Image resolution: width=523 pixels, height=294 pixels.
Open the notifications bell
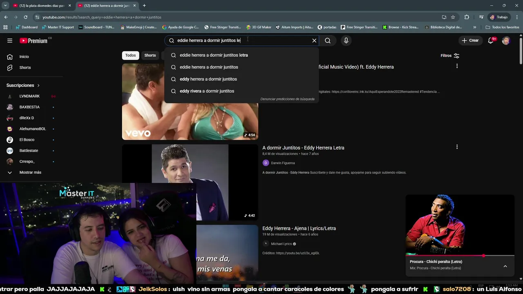tap(492, 40)
